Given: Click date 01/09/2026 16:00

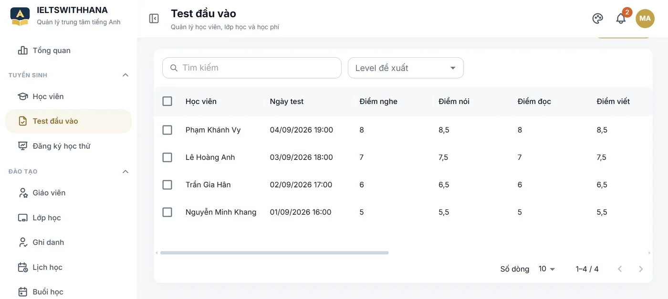Looking at the screenshot, I should click(x=301, y=212).
